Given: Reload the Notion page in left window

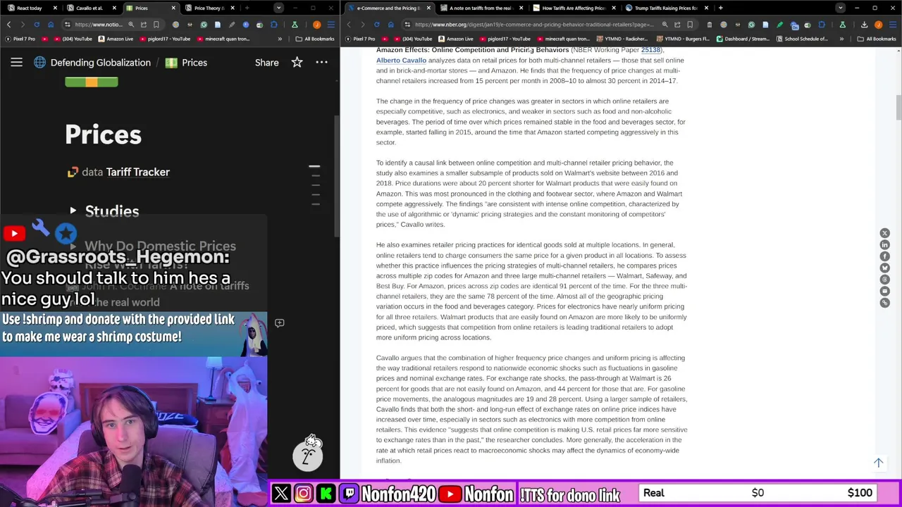Looking at the screenshot, I should tap(37, 25).
